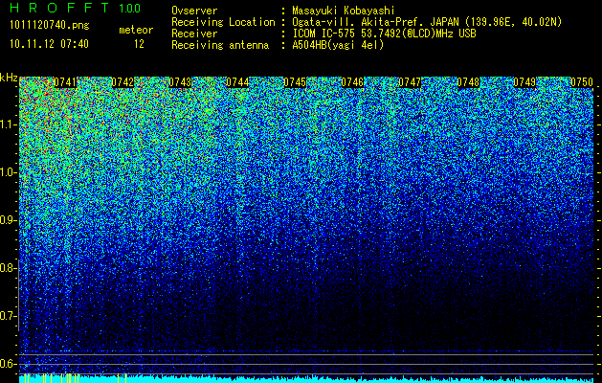Click the 0741 time marker label

click(x=65, y=82)
